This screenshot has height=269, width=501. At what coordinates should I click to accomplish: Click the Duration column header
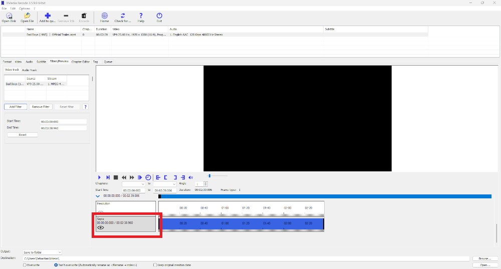[103, 29]
